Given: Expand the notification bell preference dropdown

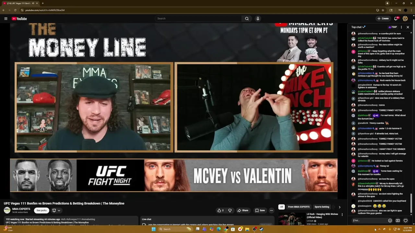Looking at the screenshot, I should pos(56,210).
